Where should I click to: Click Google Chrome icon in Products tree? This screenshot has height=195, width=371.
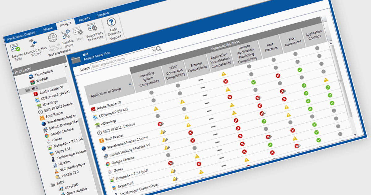(46, 135)
